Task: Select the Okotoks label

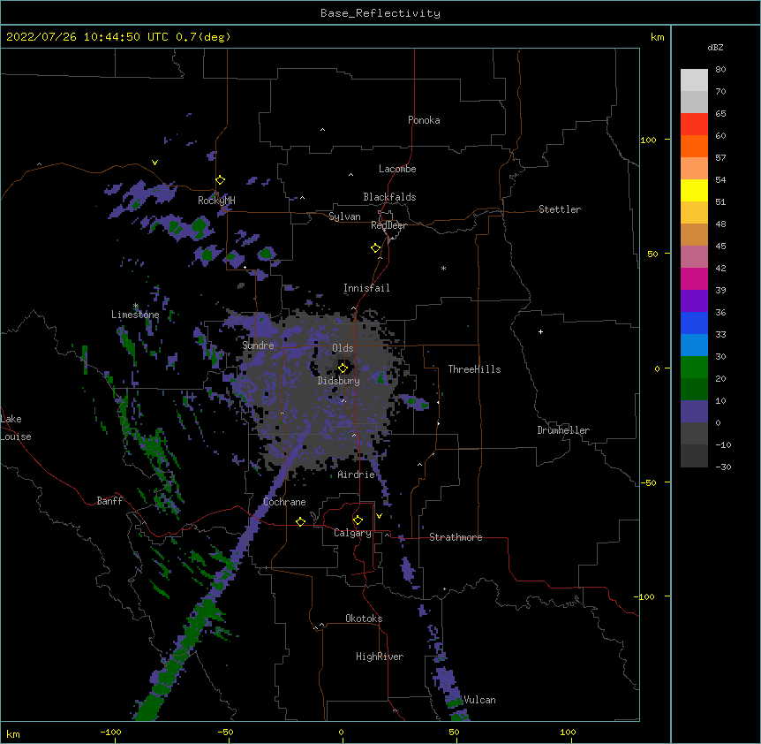Action: pyautogui.click(x=364, y=619)
